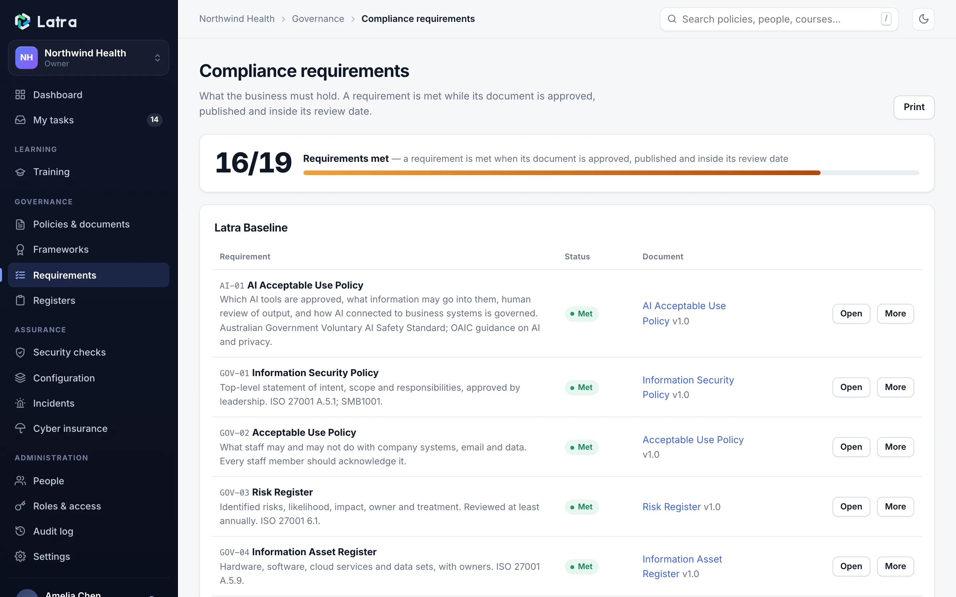
Task: Open More menu for Acceptable Use Policy row
Action: pyautogui.click(x=895, y=447)
